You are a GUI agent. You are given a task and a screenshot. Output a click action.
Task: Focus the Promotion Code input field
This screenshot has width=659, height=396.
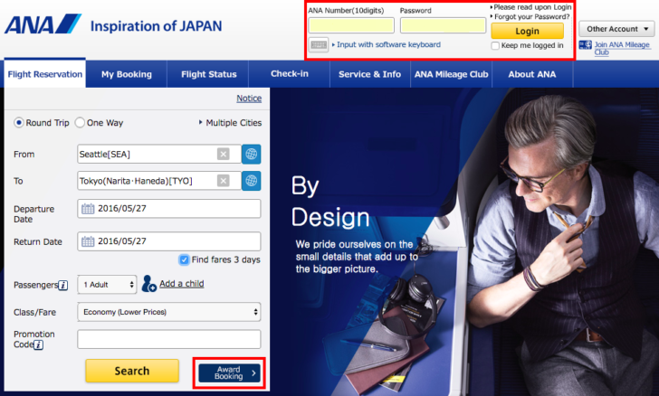tap(169, 339)
